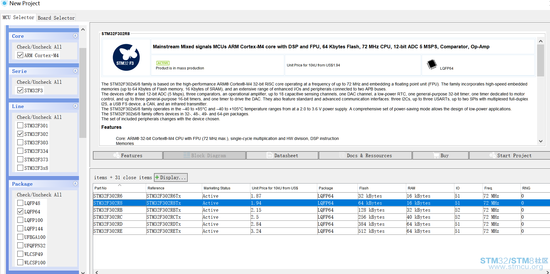Switch to the MCU Selector tab
The image size is (550, 274).
(18, 17)
